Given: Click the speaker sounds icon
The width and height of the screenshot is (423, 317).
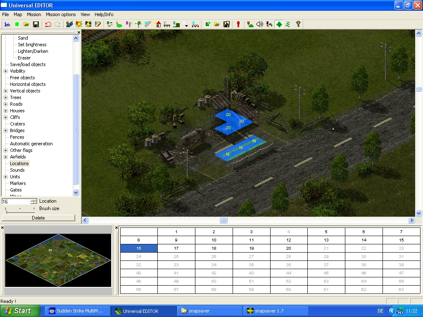Looking at the screenshot, I should (259, 24).
